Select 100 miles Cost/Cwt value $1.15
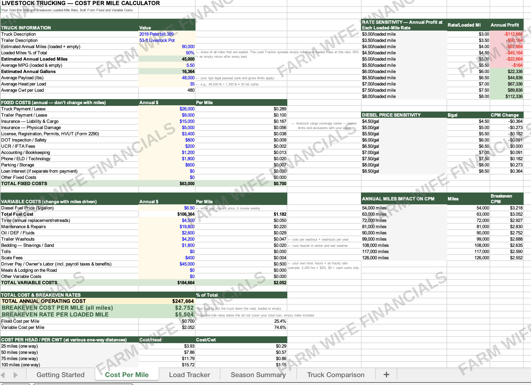531x385 pixels. [x=241, y=365]
